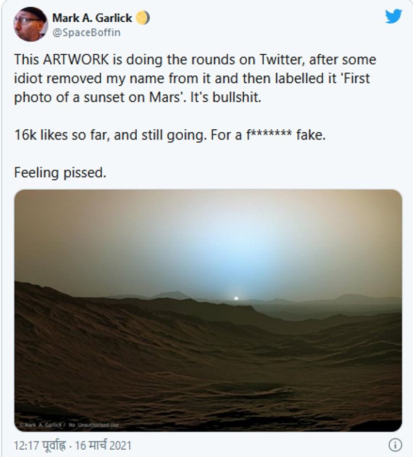
Task: Open the Mark A. Garlick display name
Action: [x=92, y=18]
